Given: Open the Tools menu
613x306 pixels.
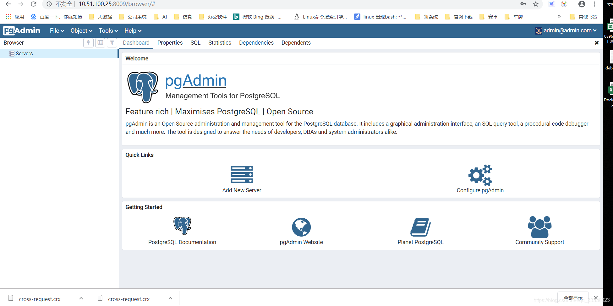Looking at the screenshot, I should 108,31.
